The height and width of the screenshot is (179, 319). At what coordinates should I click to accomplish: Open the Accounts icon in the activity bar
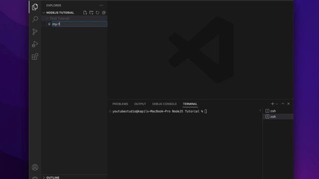35,167
